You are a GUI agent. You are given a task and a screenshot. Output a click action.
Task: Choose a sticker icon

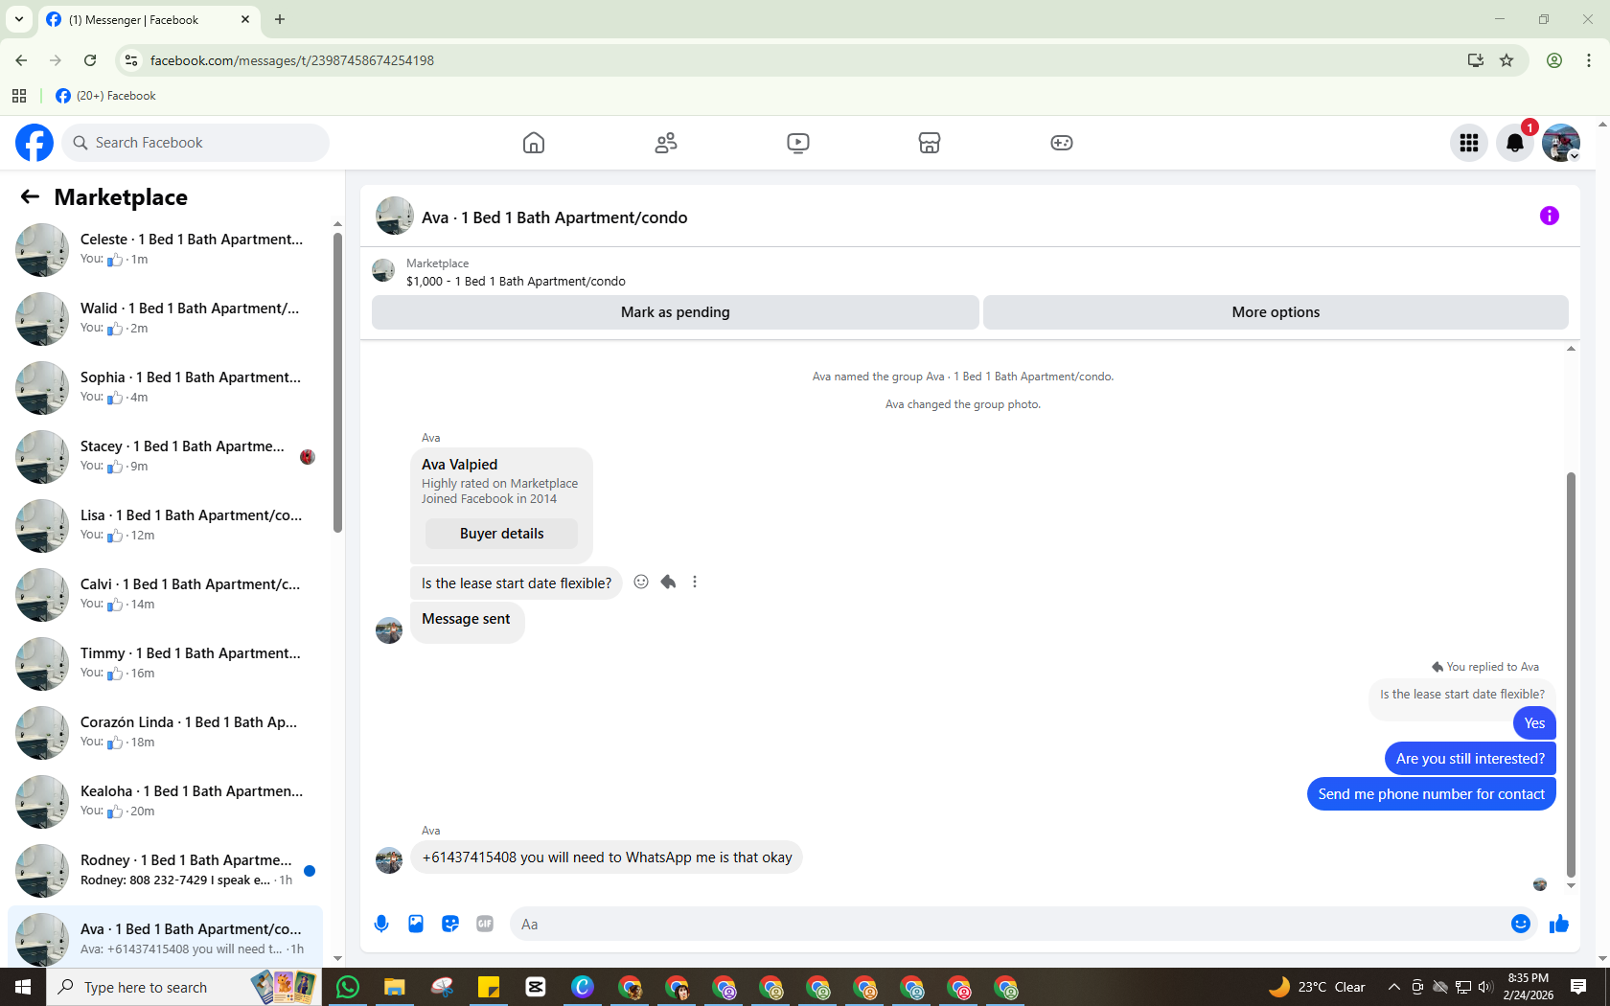pyautogui.click(x=450, y=924)
